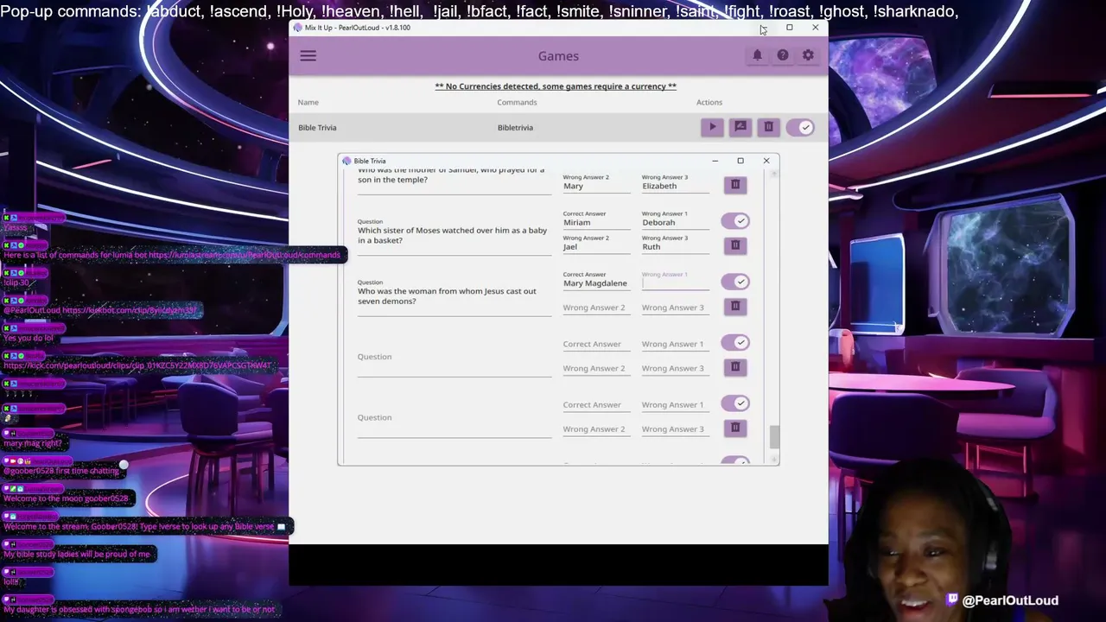Screen dimensions: 1106x622
Task: Focus Wrong Answer 3 in Mary Magdalene row
Action: (675, 308)
